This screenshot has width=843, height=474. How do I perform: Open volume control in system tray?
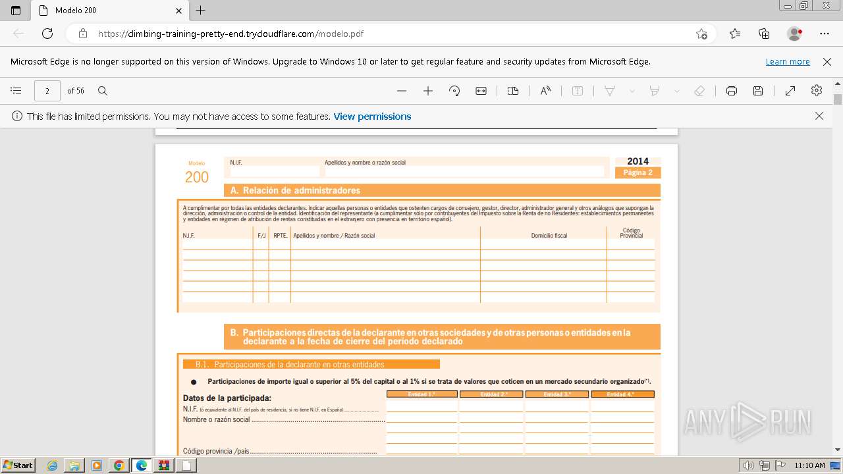749,465
